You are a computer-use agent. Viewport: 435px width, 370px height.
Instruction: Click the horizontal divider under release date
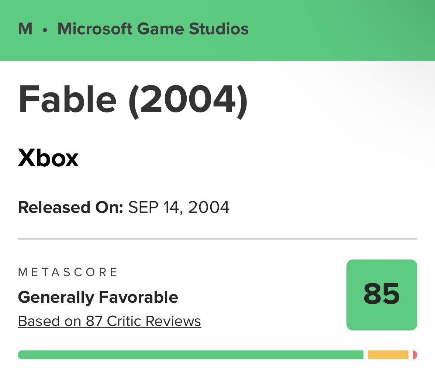[218, 239]
